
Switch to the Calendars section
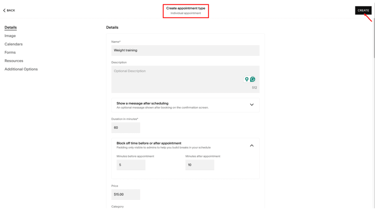(13, 44)
